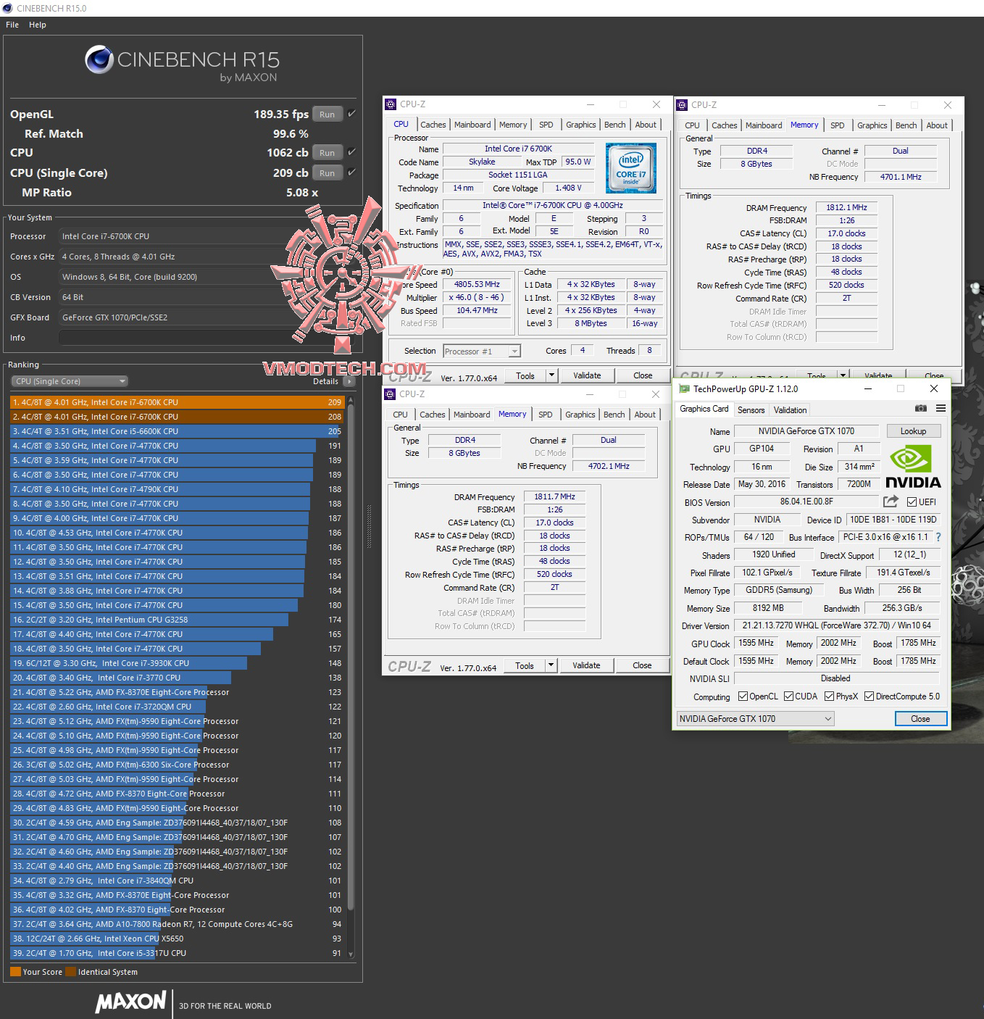
Task: Open the Caches tab in the bottom CPU-Z window
Action: 433,415
